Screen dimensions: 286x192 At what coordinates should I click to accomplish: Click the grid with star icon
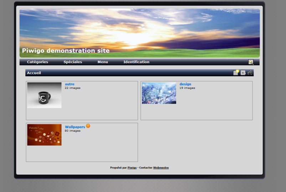tap(236, 72)
